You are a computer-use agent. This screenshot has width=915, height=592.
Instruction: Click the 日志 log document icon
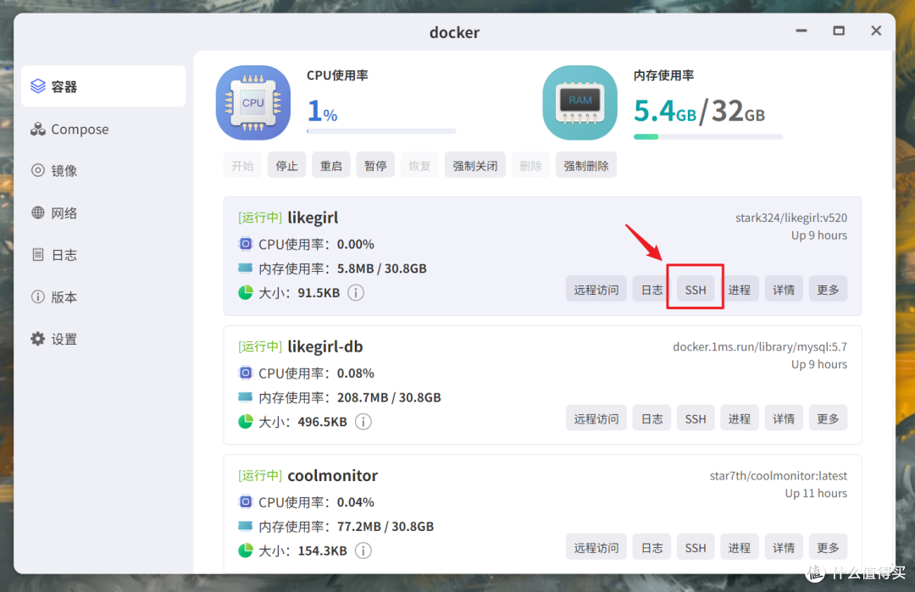(x=38, y=255)
